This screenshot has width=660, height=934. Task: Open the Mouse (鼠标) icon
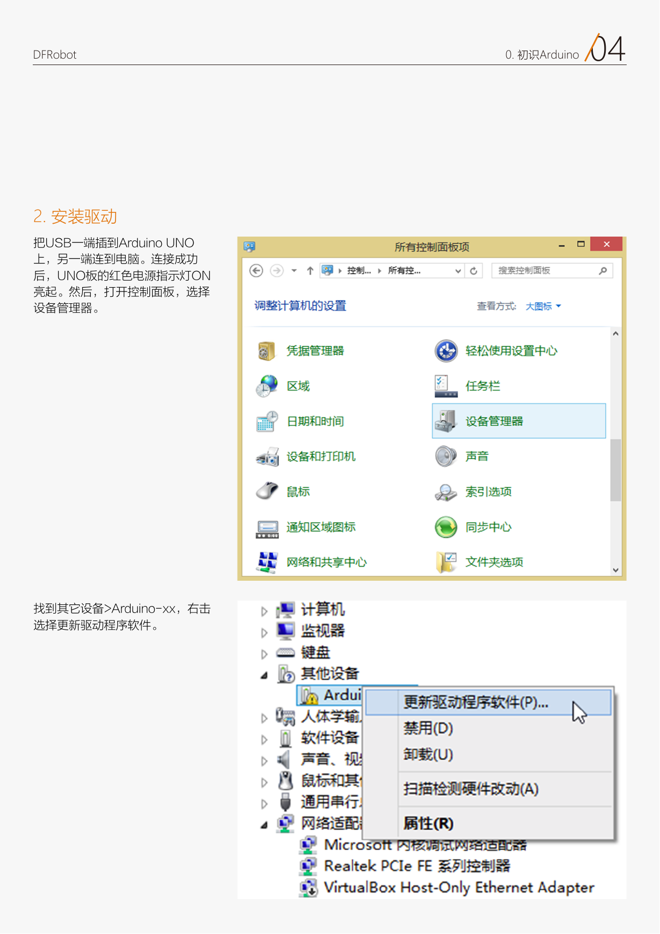point(267,491)
